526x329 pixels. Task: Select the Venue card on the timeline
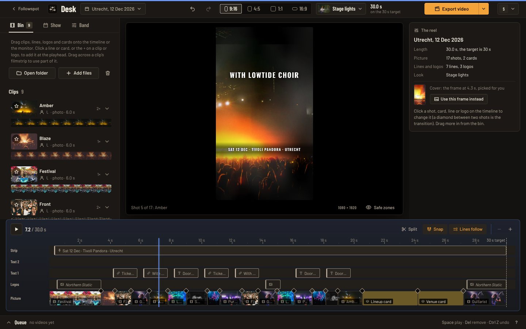(x=441, y=298)
